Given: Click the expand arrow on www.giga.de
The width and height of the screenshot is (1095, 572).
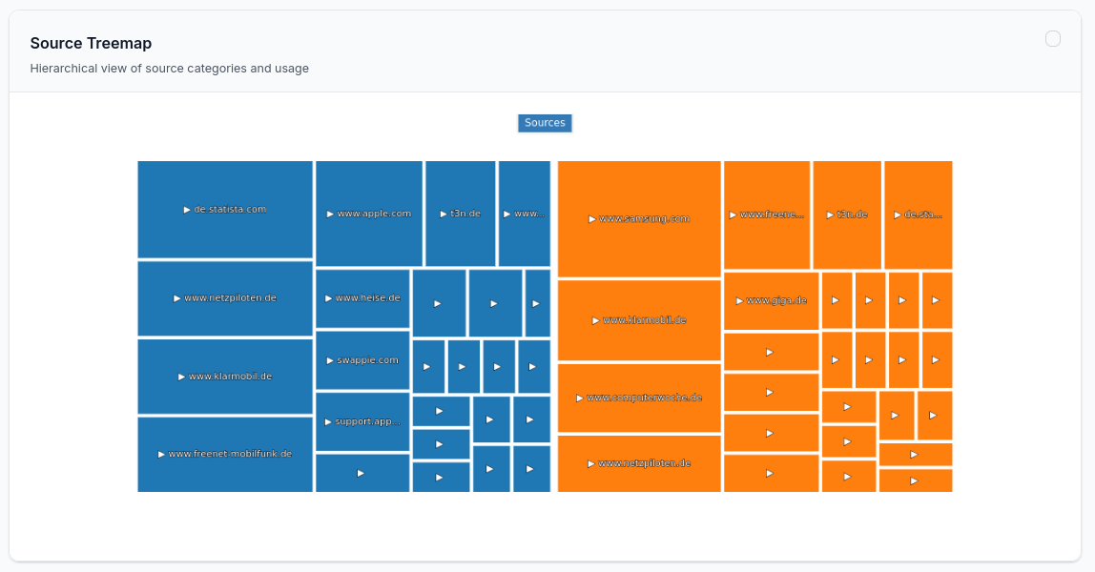Looking at the screenshot, I should [739, 300].
